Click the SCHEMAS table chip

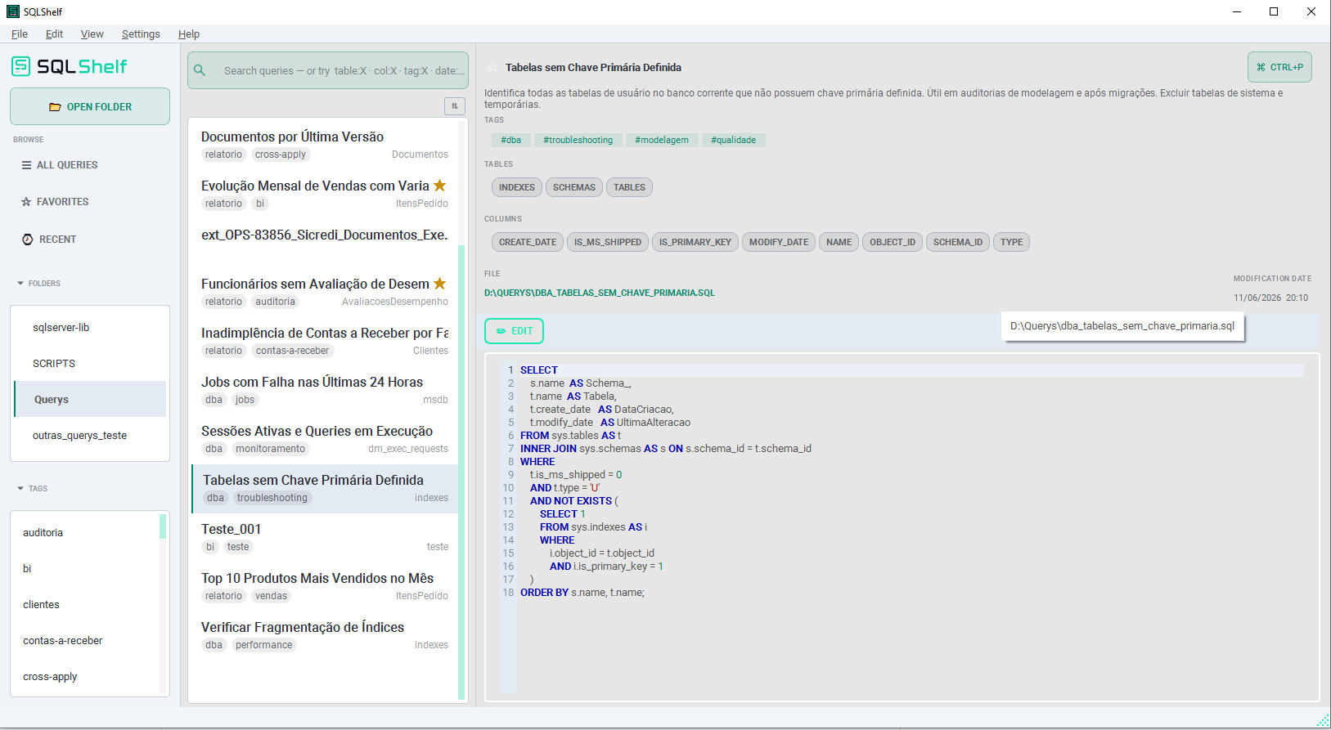[574, 187]
